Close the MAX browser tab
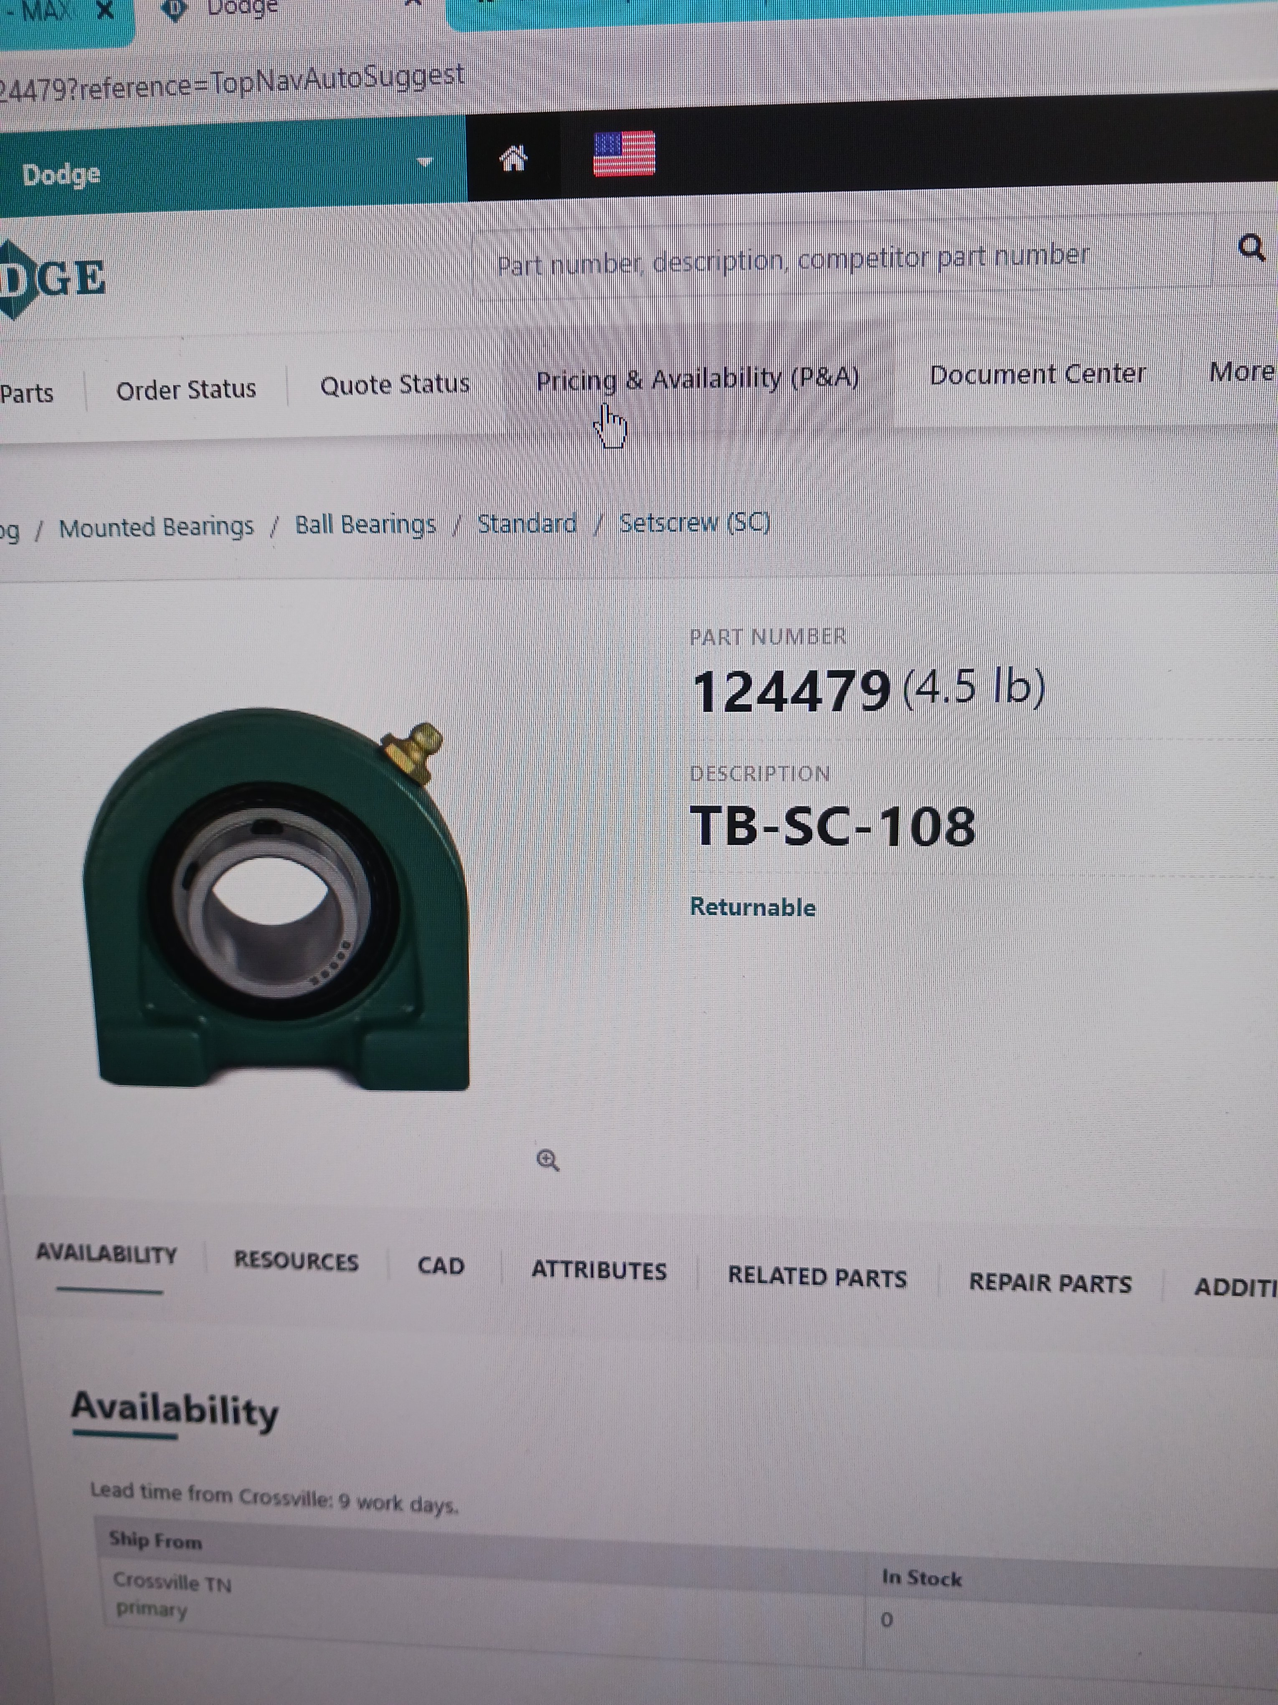 click(x=106, y=10)
